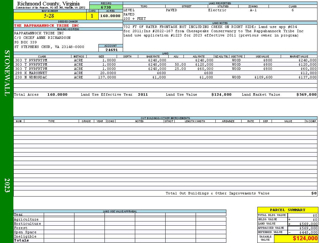Click the account number 24691

point(111,50)
